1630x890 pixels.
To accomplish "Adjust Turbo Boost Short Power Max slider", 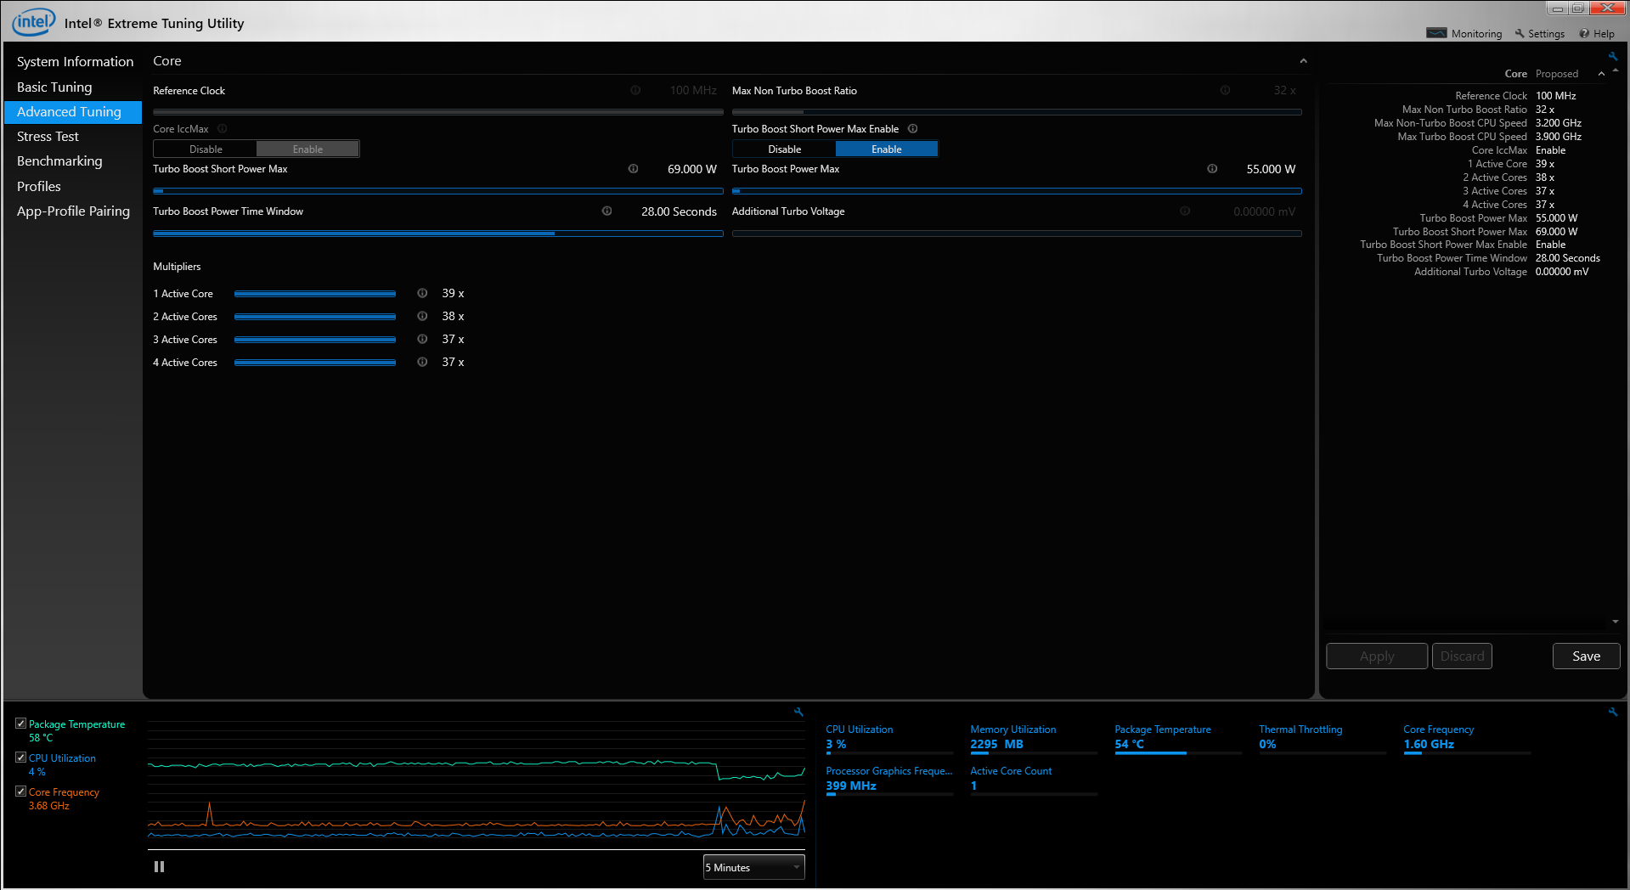I will coord(438,191).
